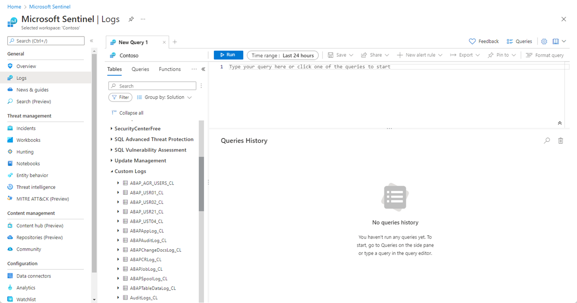Open the Data connectors grid icon
This screenshot has width=577, height=303.
[11, 276]
